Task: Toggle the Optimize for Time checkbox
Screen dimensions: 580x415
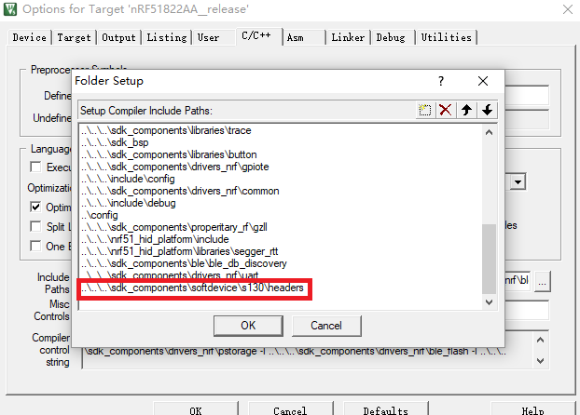Action: [x=35, y=207]
